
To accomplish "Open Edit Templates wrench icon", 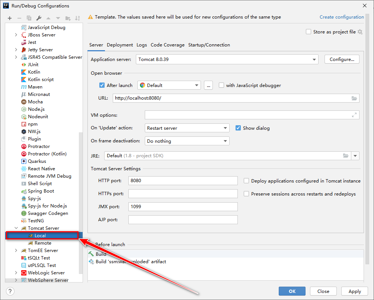I will 39,18.
